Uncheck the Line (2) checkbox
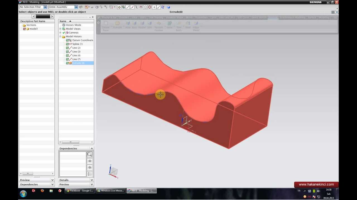The height and width of the screenshot is (200, 357). pyautogui.click(x=67, y=48)
